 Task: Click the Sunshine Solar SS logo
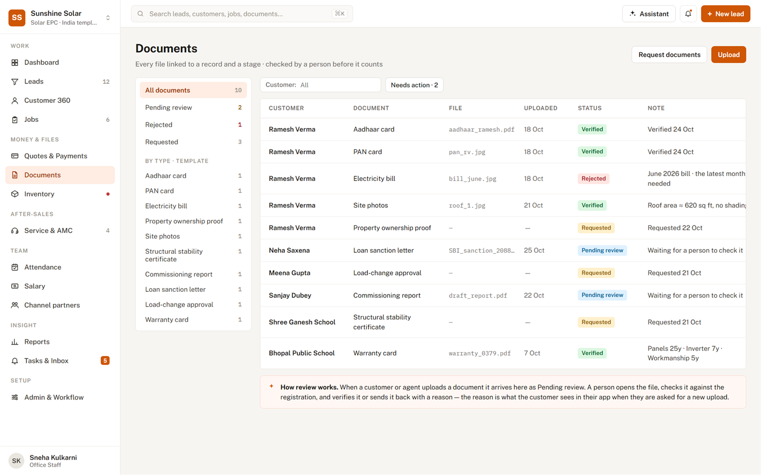[x=17, y=17]
